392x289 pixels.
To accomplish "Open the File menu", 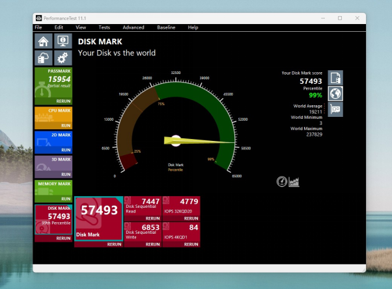I will (38, 27).
